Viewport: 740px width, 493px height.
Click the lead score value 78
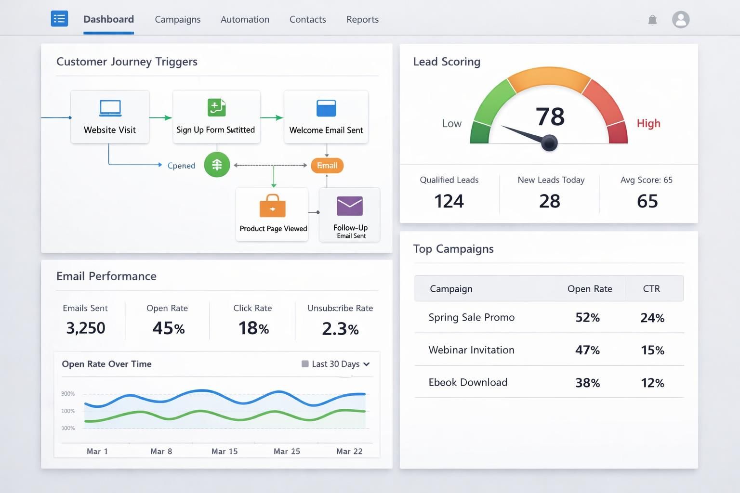(550, 117)
